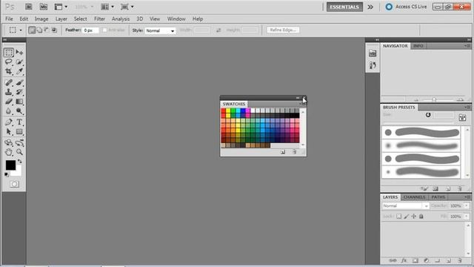Select the Move tool
This screenshot has height=267, width=474.
[x=19, y=53]
